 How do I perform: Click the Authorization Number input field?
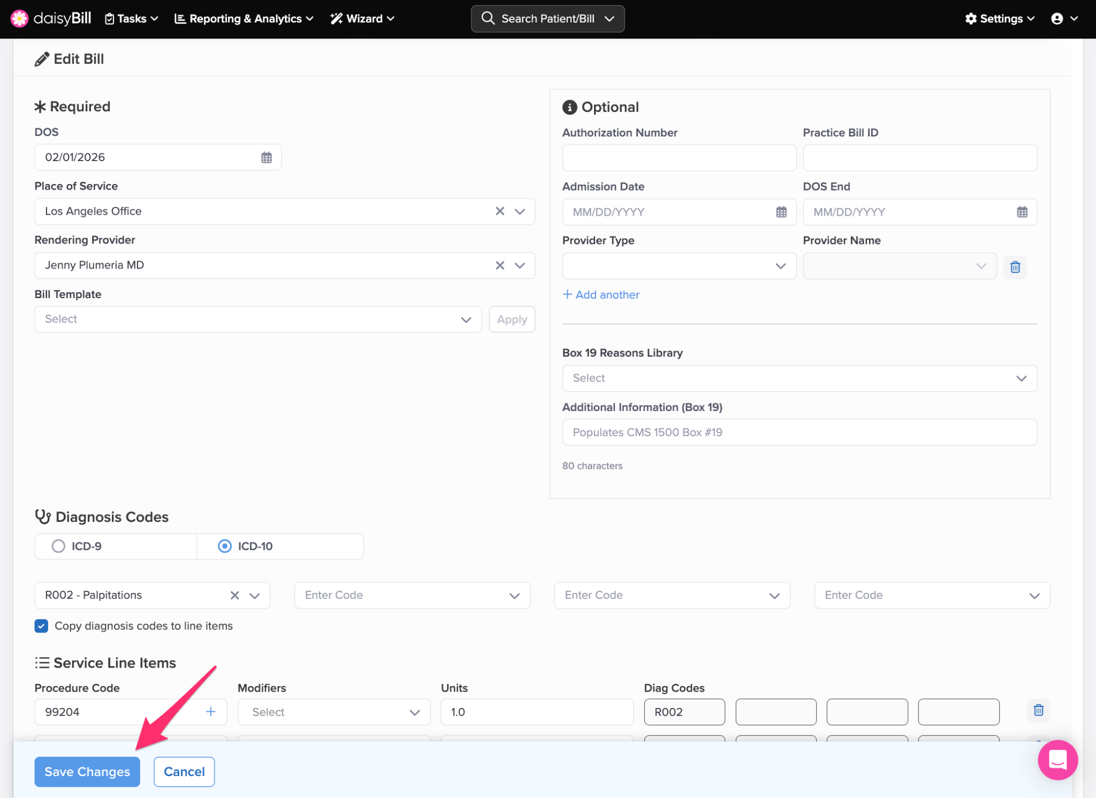pyautogui.click(x=679, y=158)
